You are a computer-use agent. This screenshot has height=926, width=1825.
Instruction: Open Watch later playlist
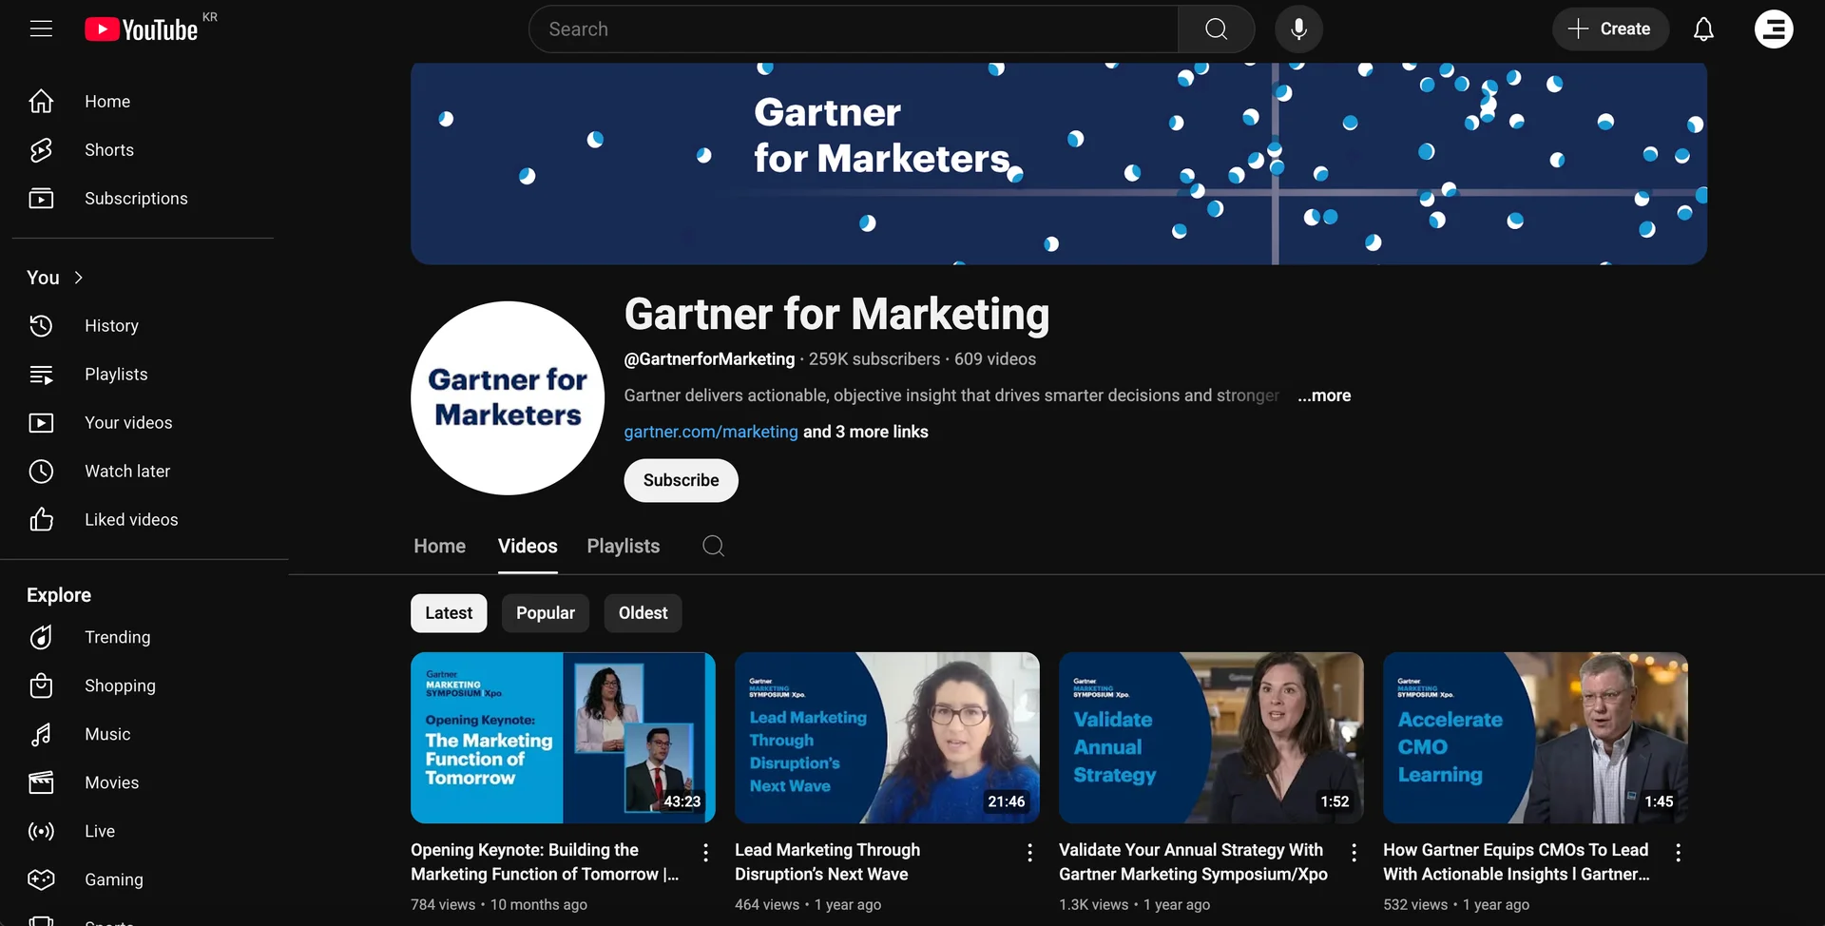[129, 471]
